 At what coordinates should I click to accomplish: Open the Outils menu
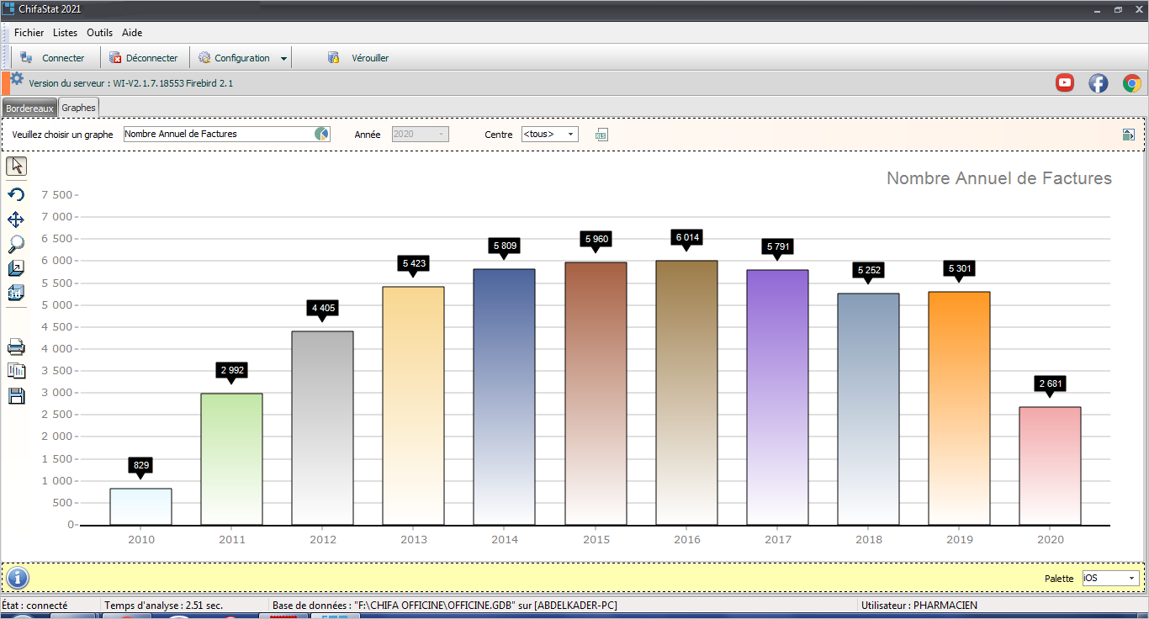point(99,33)
